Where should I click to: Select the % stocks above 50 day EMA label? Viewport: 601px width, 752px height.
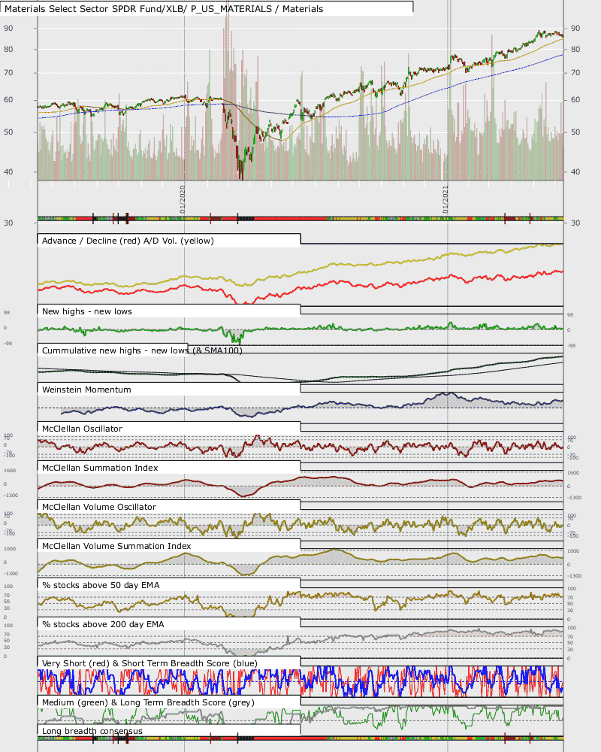[x=101, y=585]
